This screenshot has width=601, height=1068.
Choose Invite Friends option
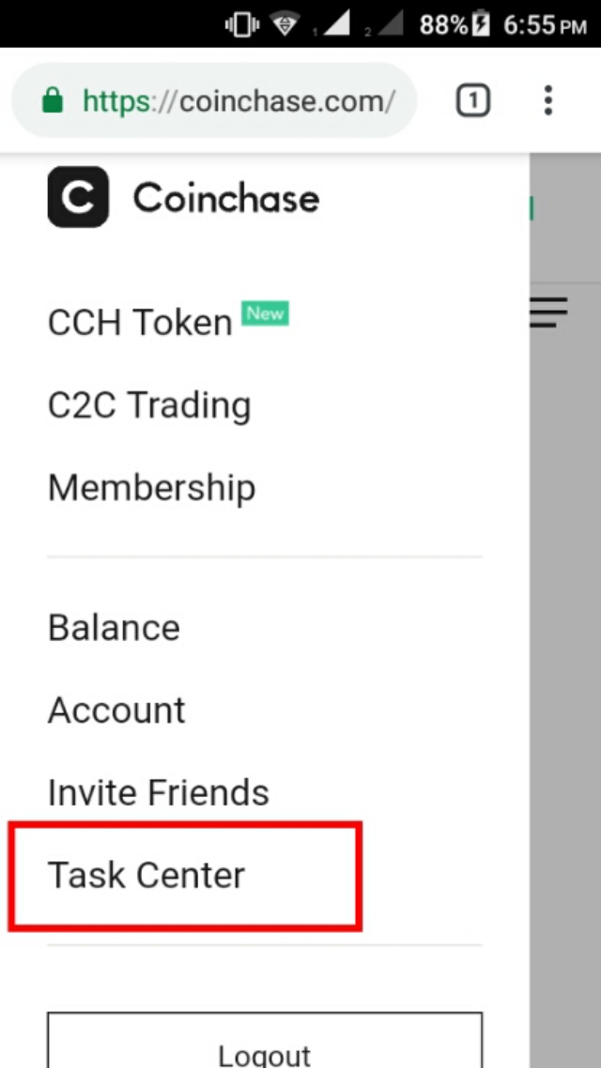coord(159,793)
